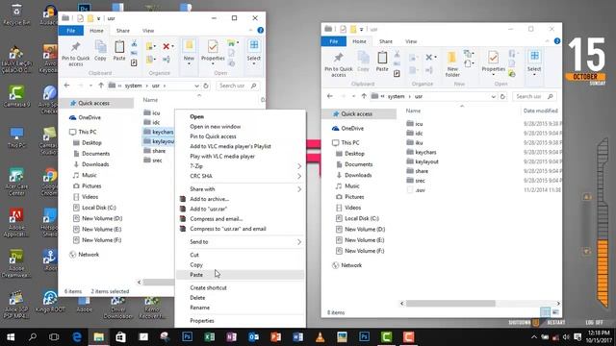Click Copy icon in left window ribbon
The height and width of the screenshot is (346, 616).
click(100, 50)
